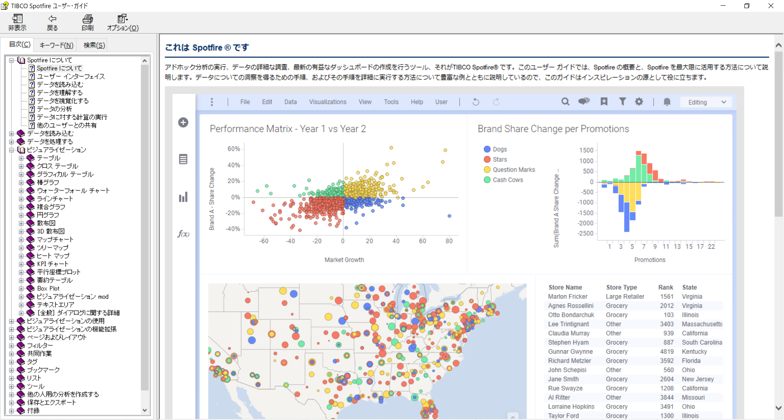The width and height of the screenshot is (784, 420).
Task: Click the page icon beside 他のユーザーとの共有
Action: 31,125
